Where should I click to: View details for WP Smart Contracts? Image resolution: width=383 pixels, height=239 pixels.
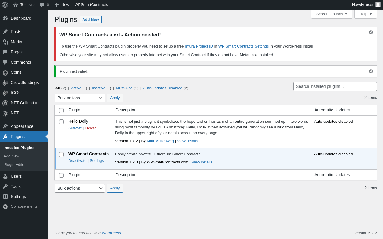(202, 162)
